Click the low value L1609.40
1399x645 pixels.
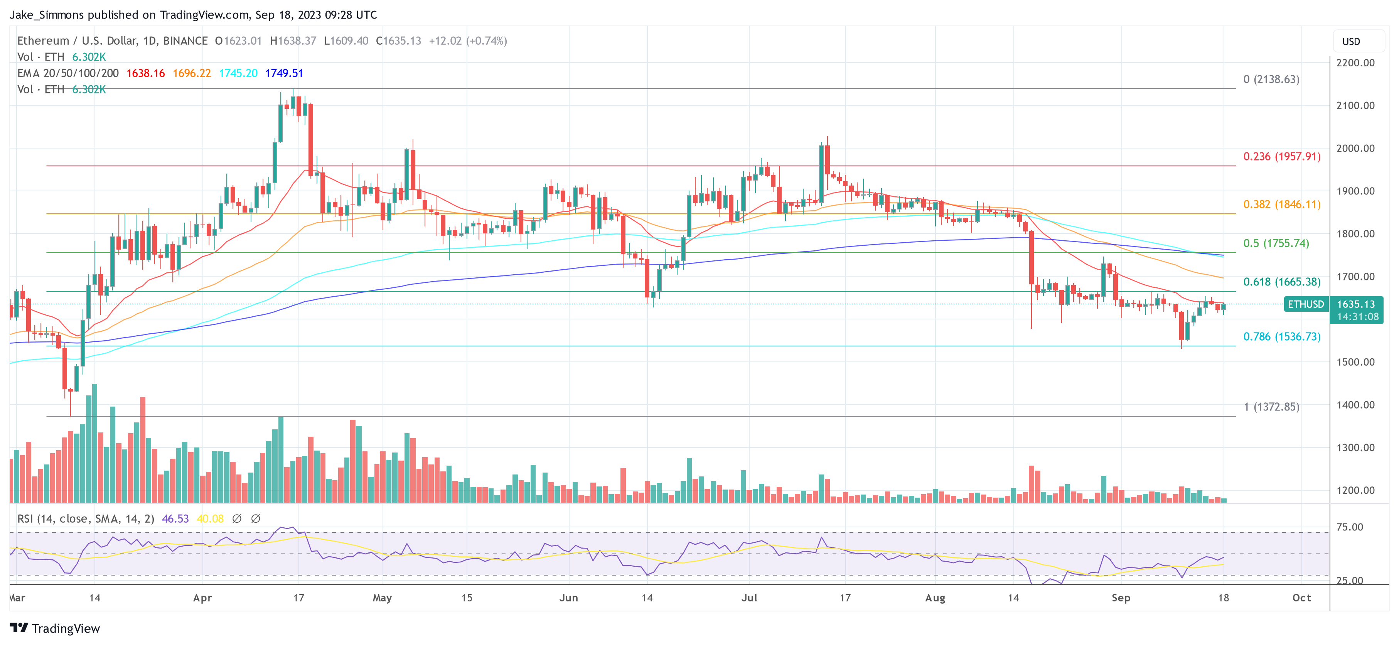click(347, 41)
